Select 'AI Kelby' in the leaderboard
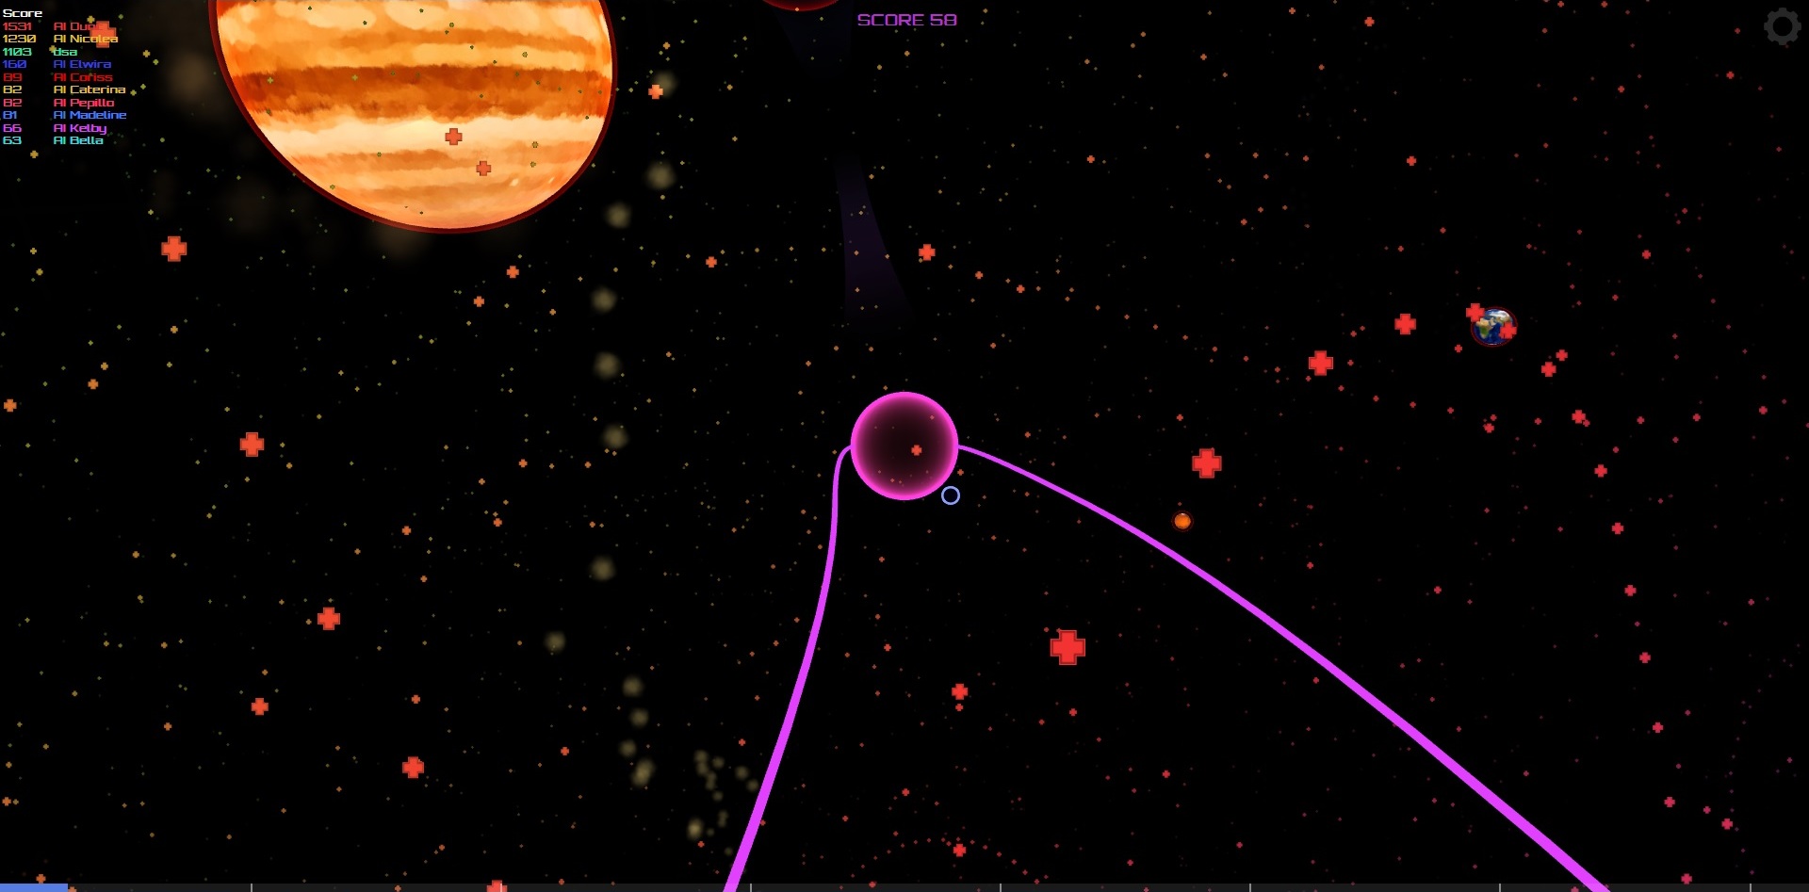 (x=80, y=128)
